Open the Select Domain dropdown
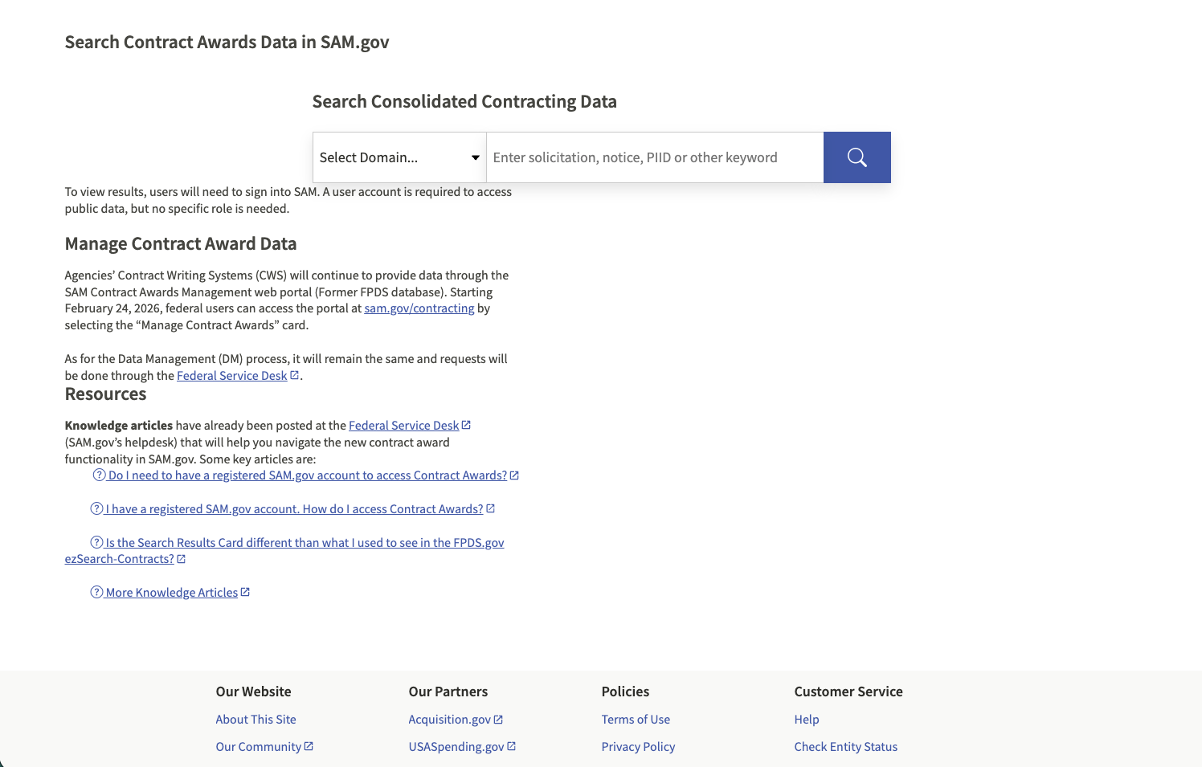The width and height of the screenshot is (1202, 767). [x=399, y=157]
